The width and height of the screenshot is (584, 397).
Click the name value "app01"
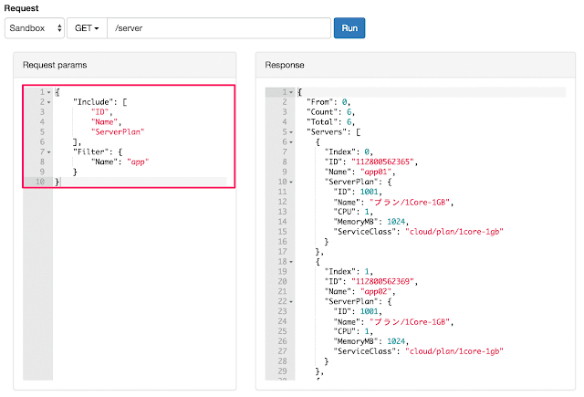coord(376,172)
